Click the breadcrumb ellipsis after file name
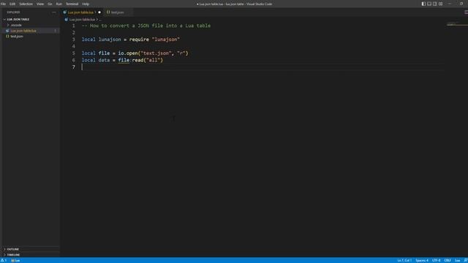468x263 pixels. (x=100, y=20)
